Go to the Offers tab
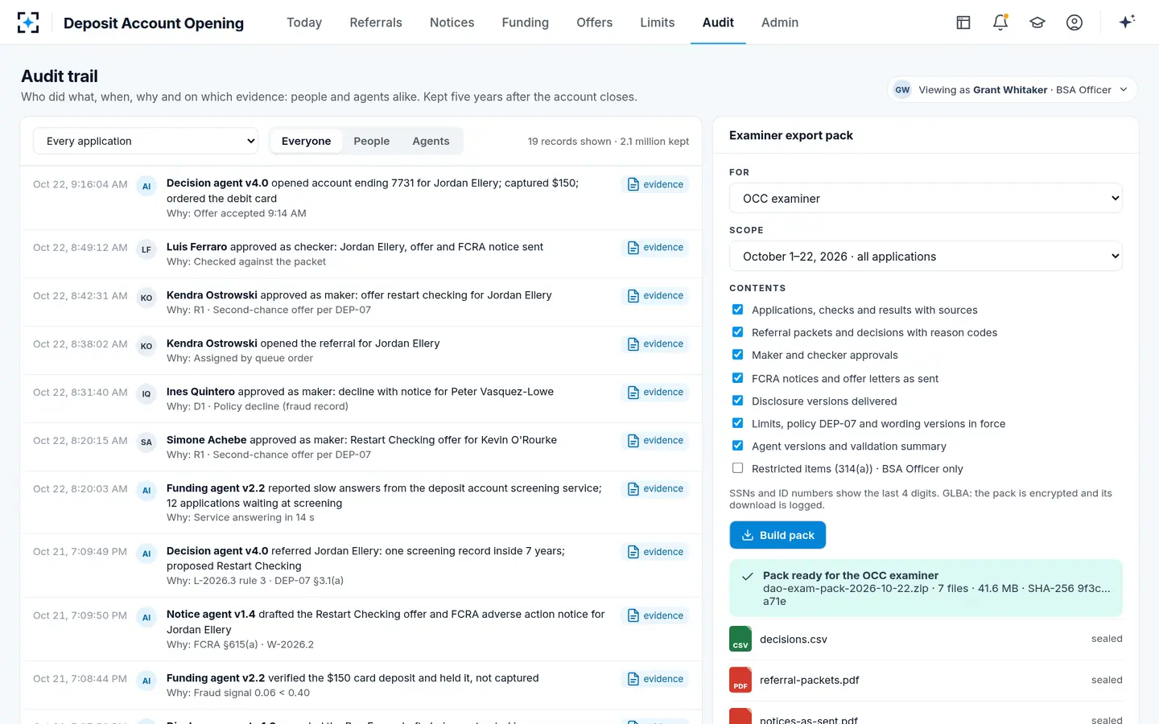The width and height of the screenshot is (1159, 724). click(595, 23)
